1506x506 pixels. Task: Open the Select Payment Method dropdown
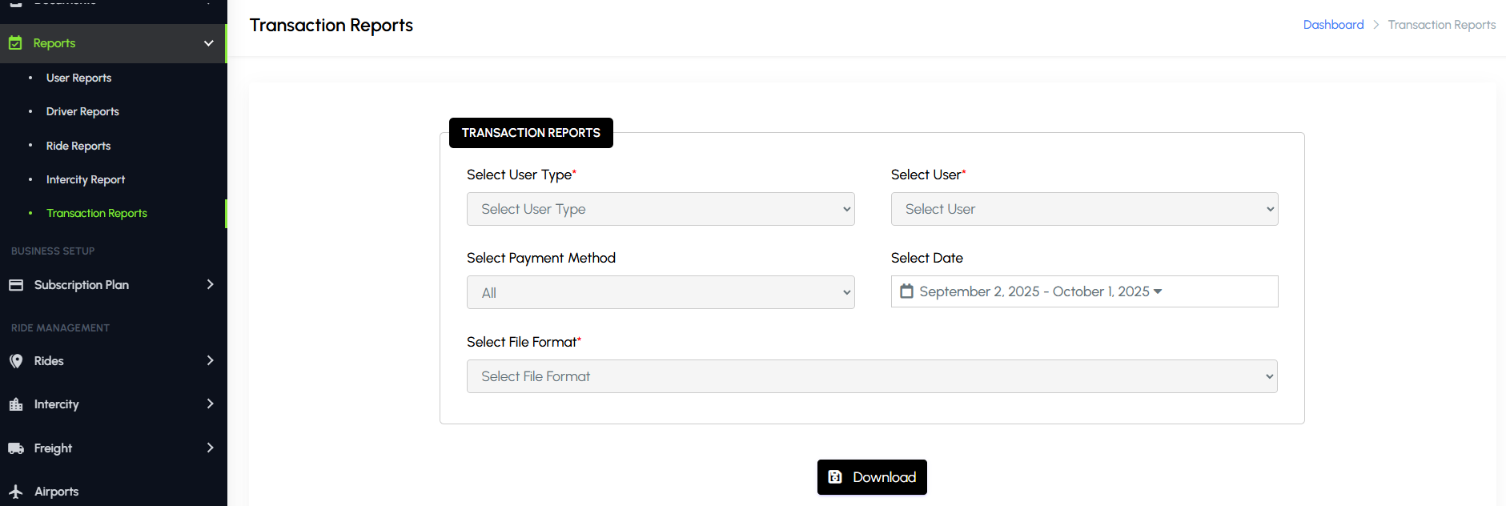pyautogui.click(x=661, y=292)
